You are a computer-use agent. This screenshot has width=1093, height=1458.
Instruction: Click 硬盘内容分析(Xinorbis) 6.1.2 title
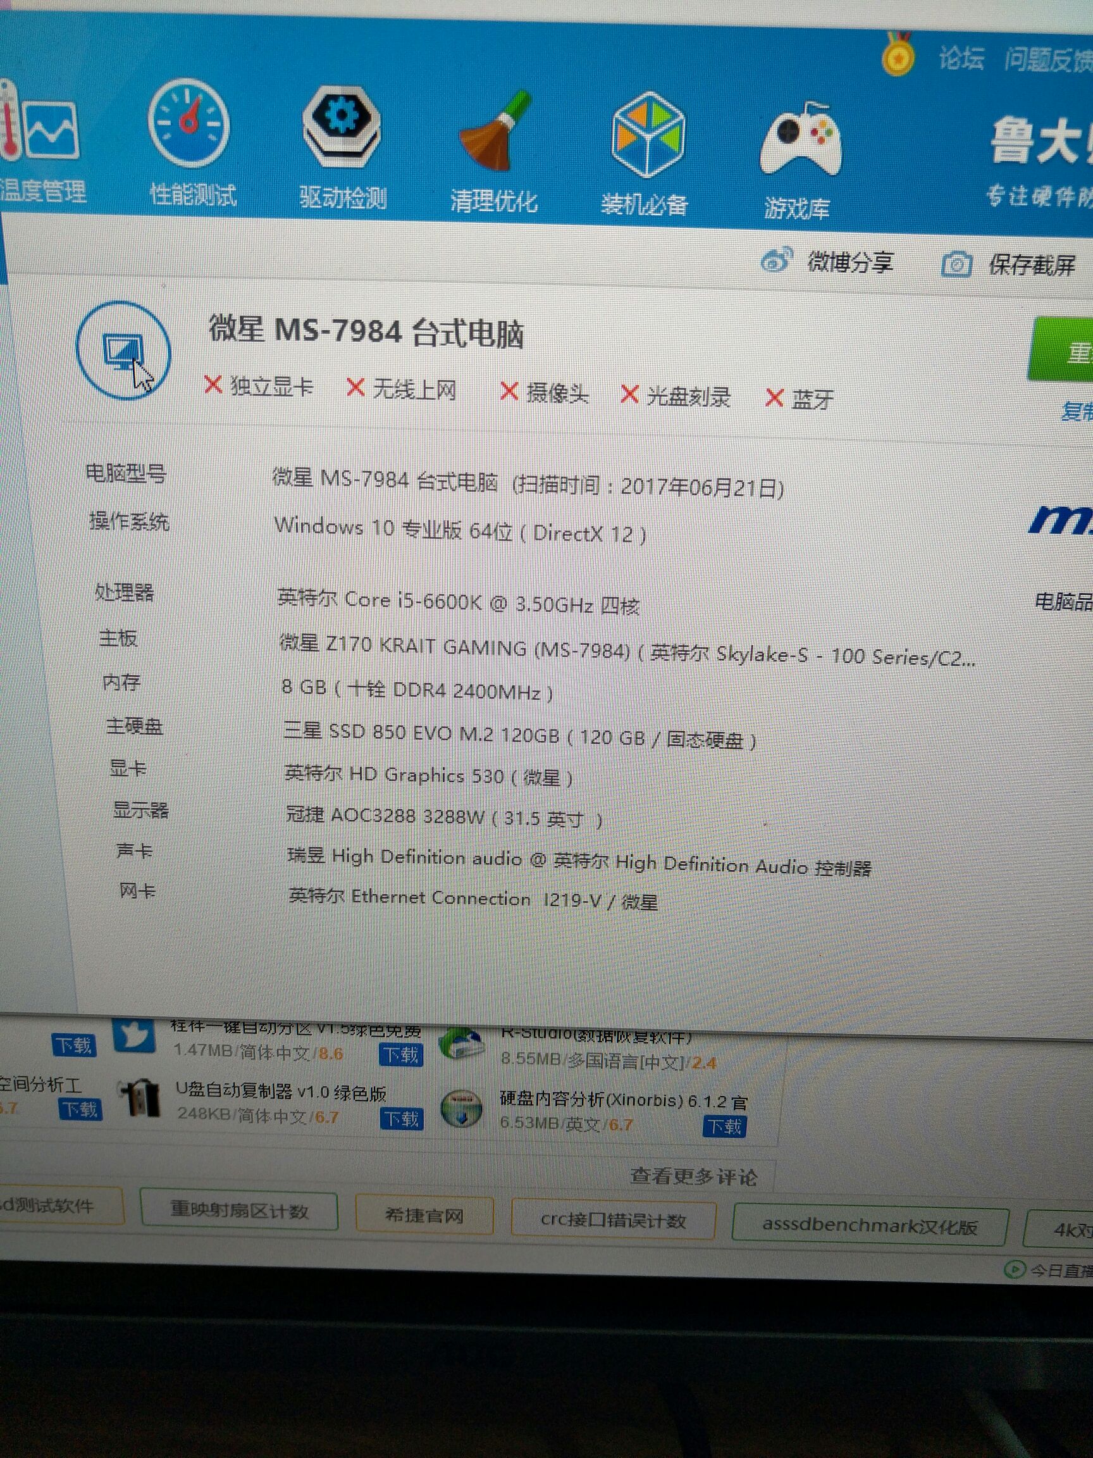624,1100
